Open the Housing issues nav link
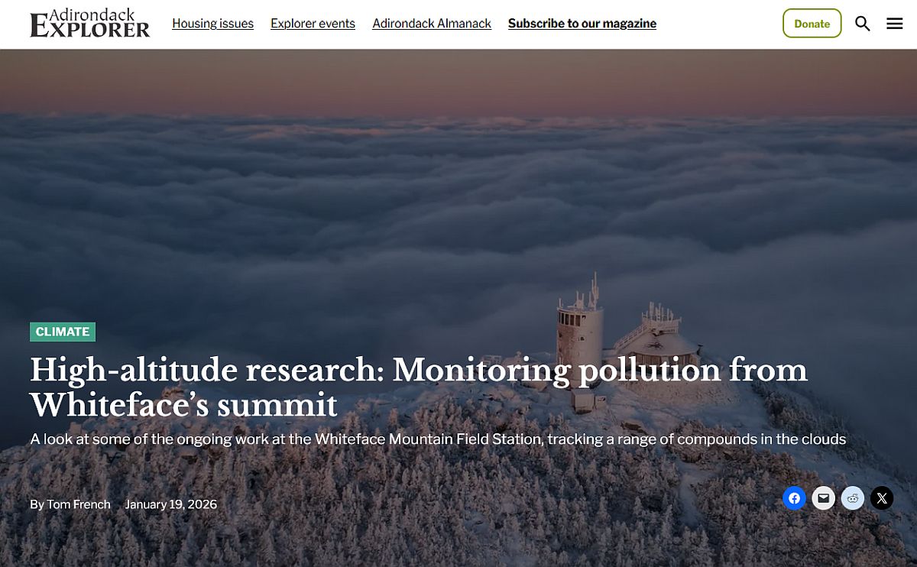This screenshot has height=567, width=917. click(x=212, y=24)
